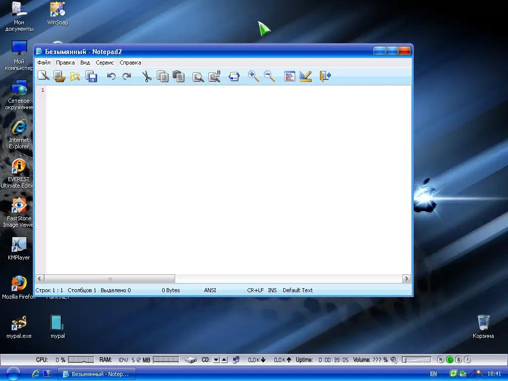Click inside the empty text editing area
The height and width of the screenshot is (381, 508).
click(228, 180)
